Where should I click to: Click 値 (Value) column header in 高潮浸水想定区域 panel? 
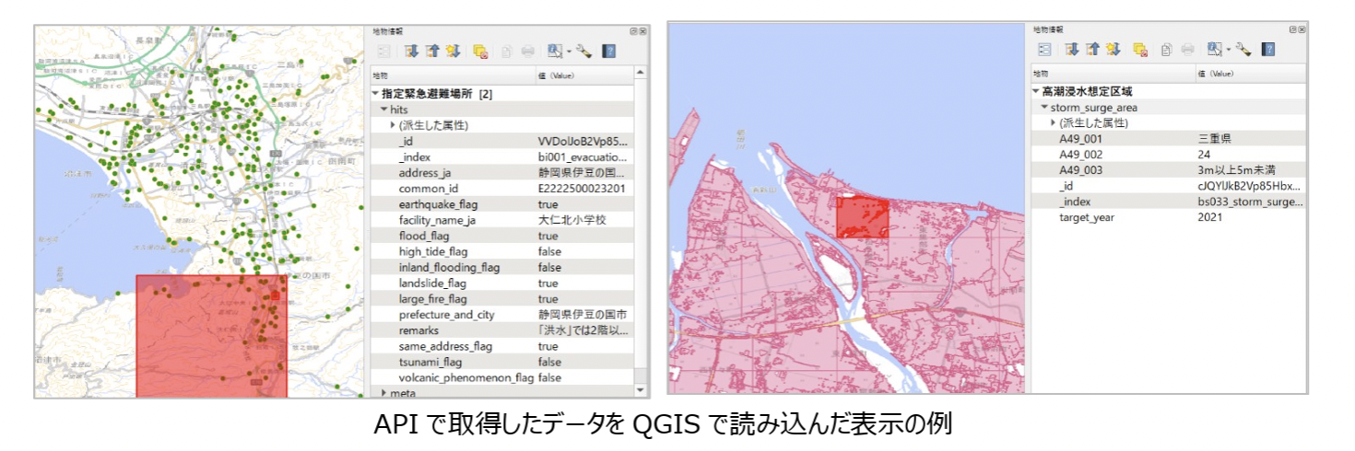click(x=1215, y=73)
